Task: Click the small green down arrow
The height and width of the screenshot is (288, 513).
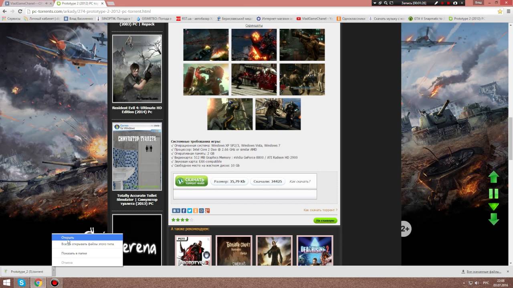Action: click(494, 207)
